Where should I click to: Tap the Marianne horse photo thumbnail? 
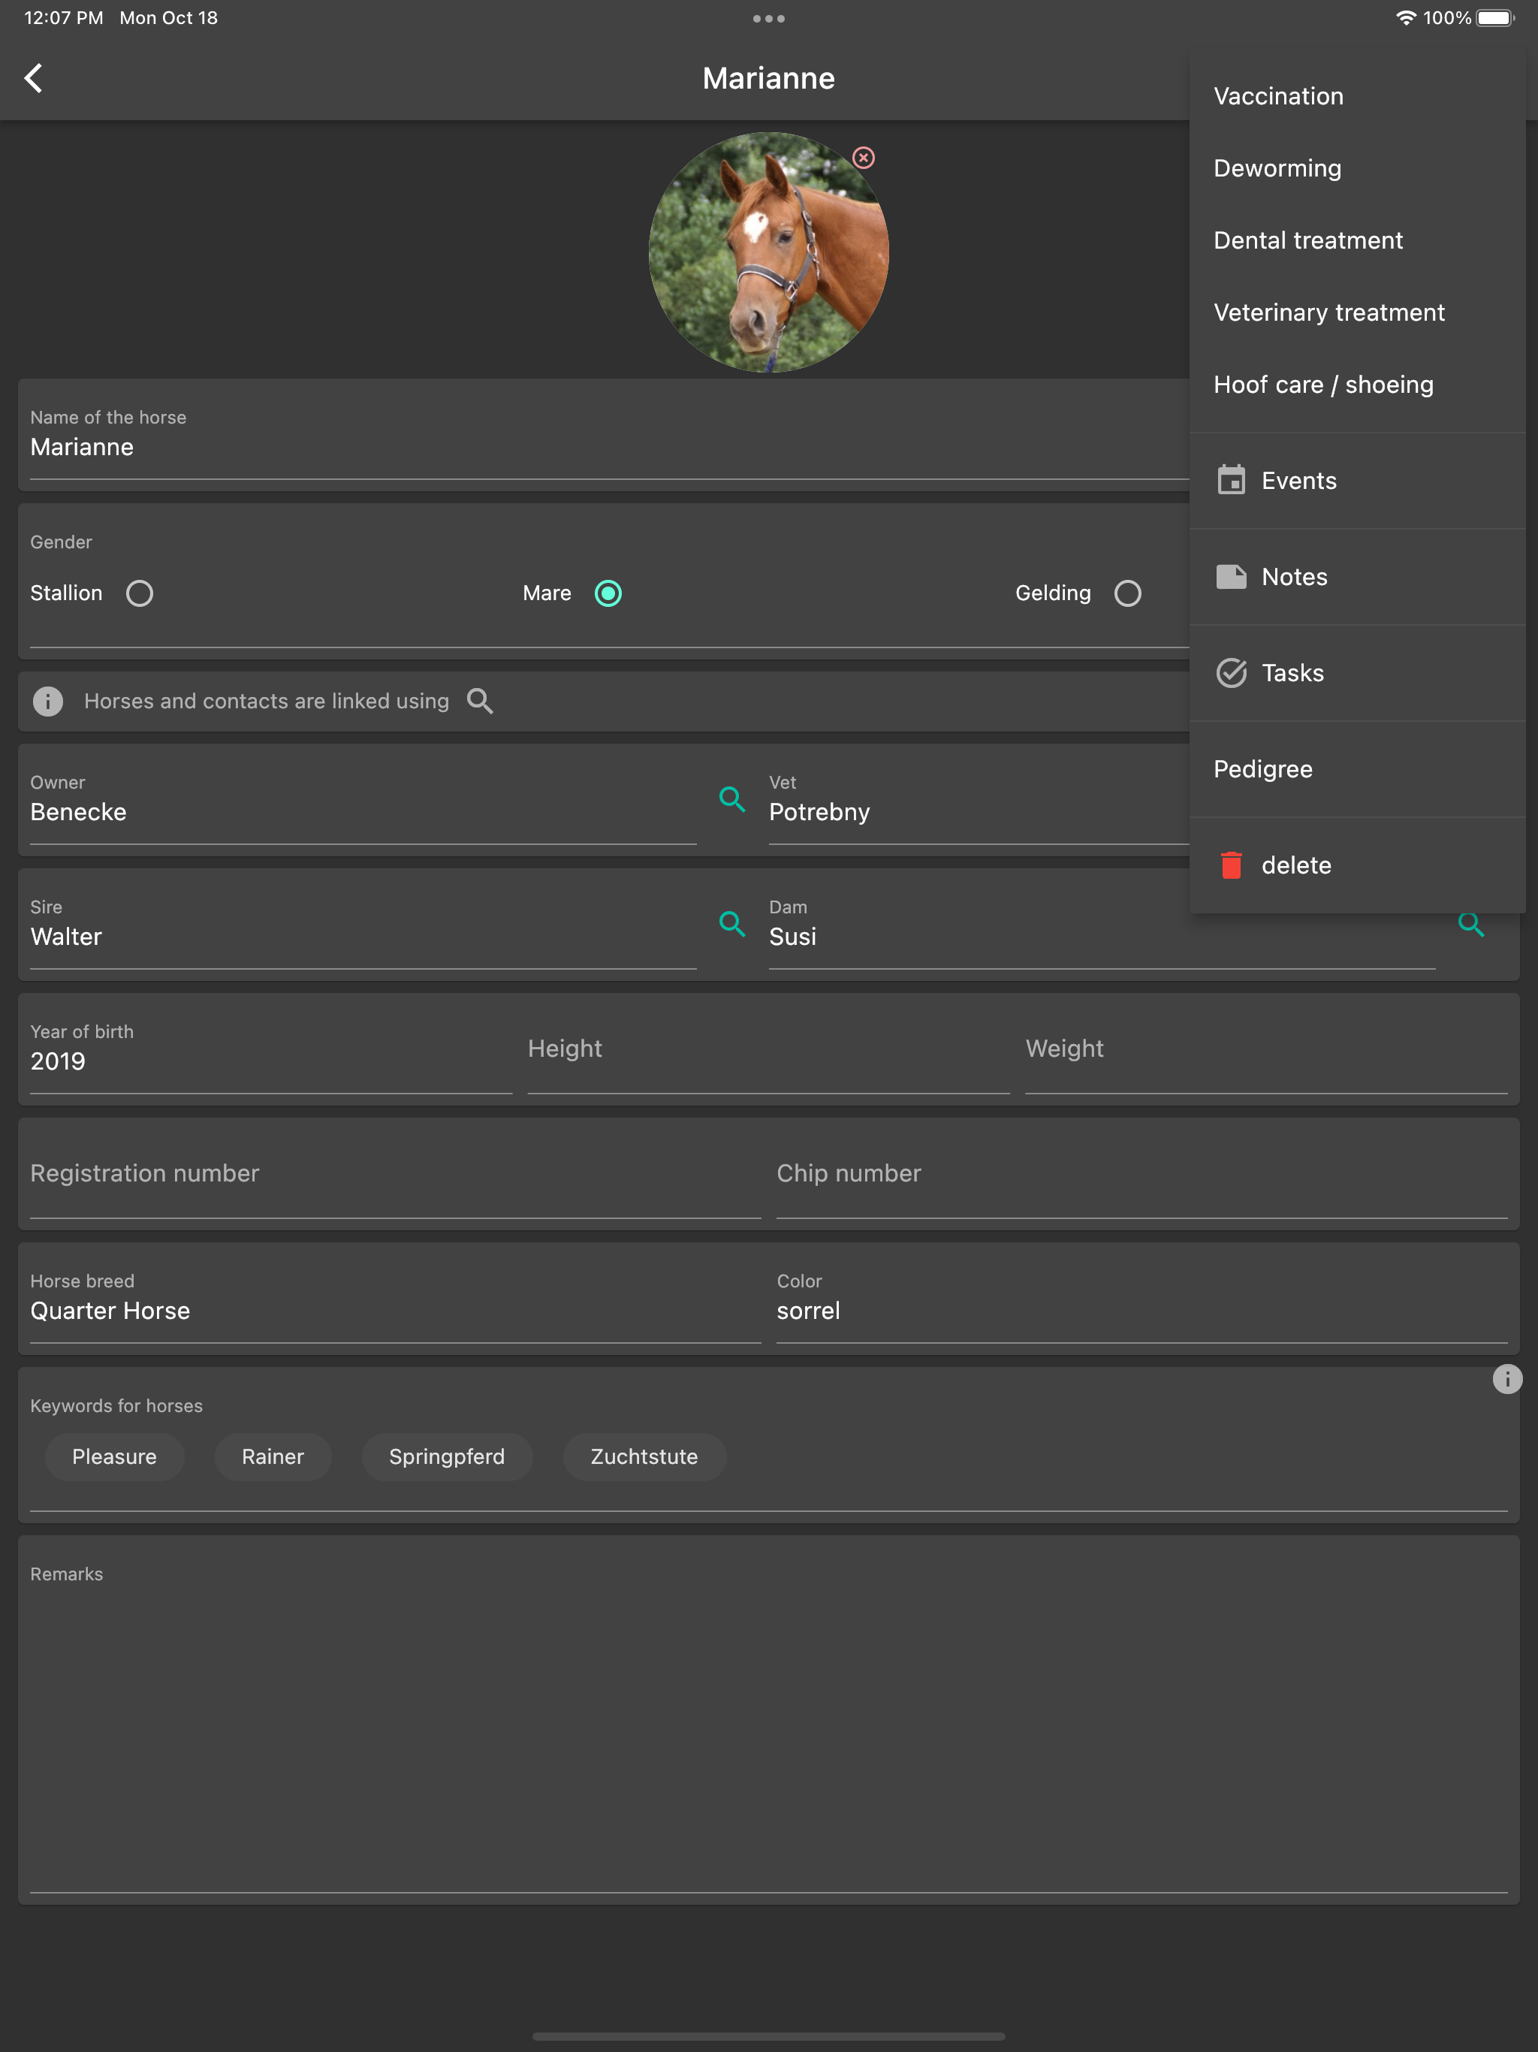click(x=768, y=252)
